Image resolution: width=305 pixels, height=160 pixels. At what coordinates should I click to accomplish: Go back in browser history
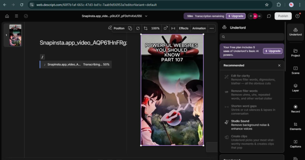click(5, 5)
